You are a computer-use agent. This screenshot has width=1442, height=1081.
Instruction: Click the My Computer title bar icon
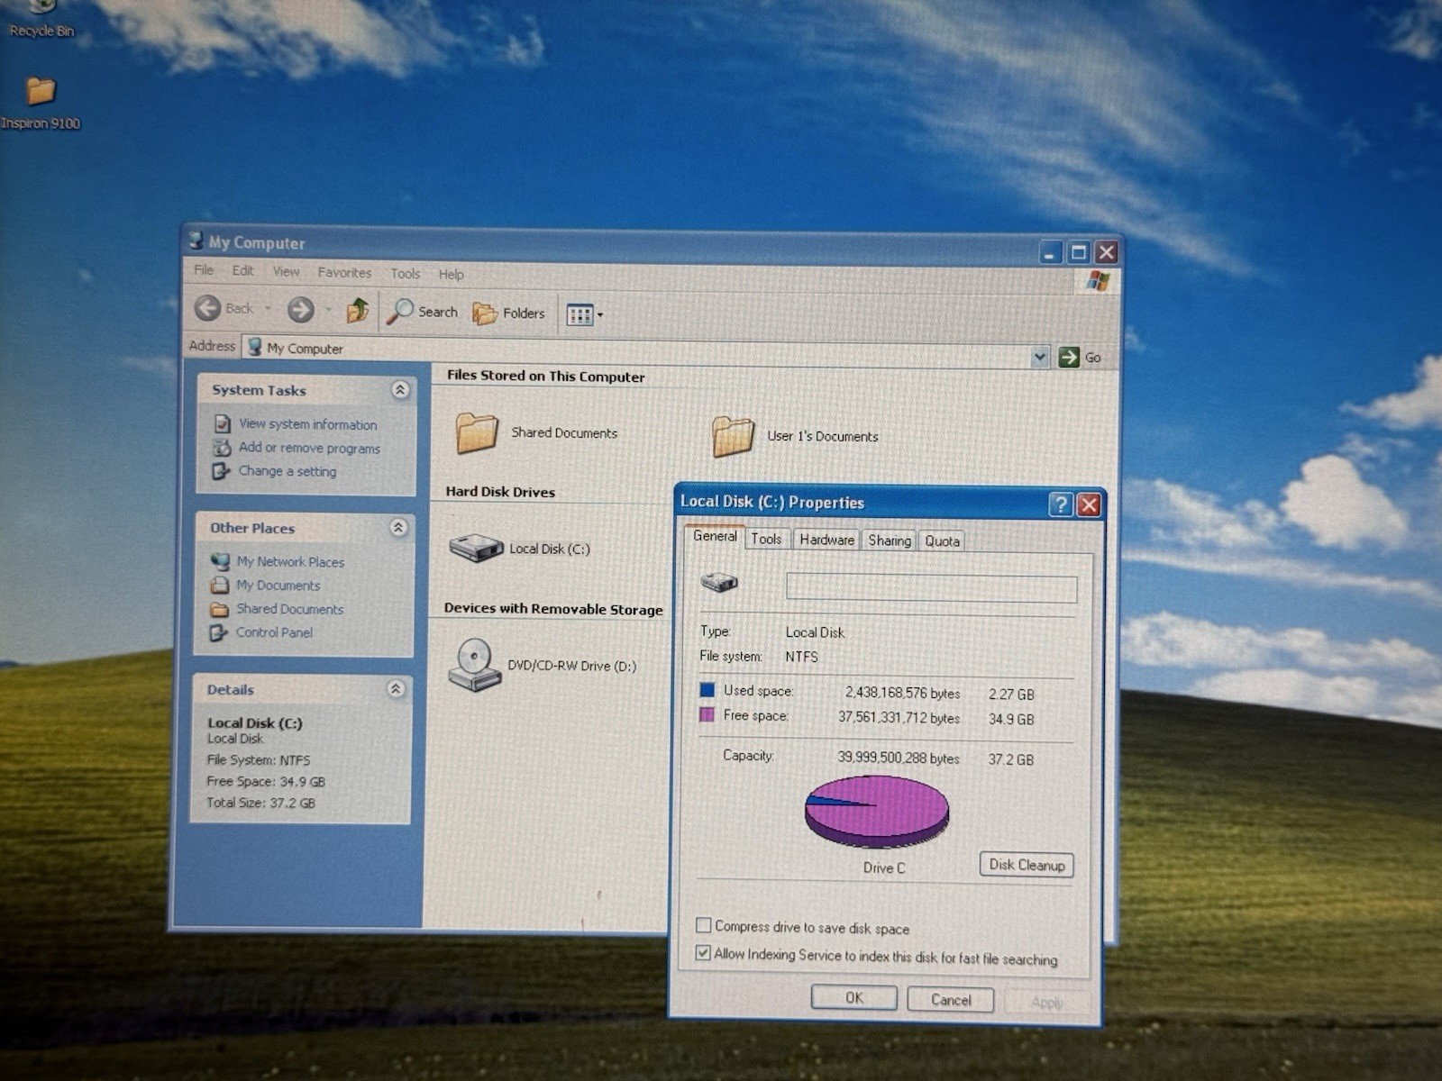196,240
